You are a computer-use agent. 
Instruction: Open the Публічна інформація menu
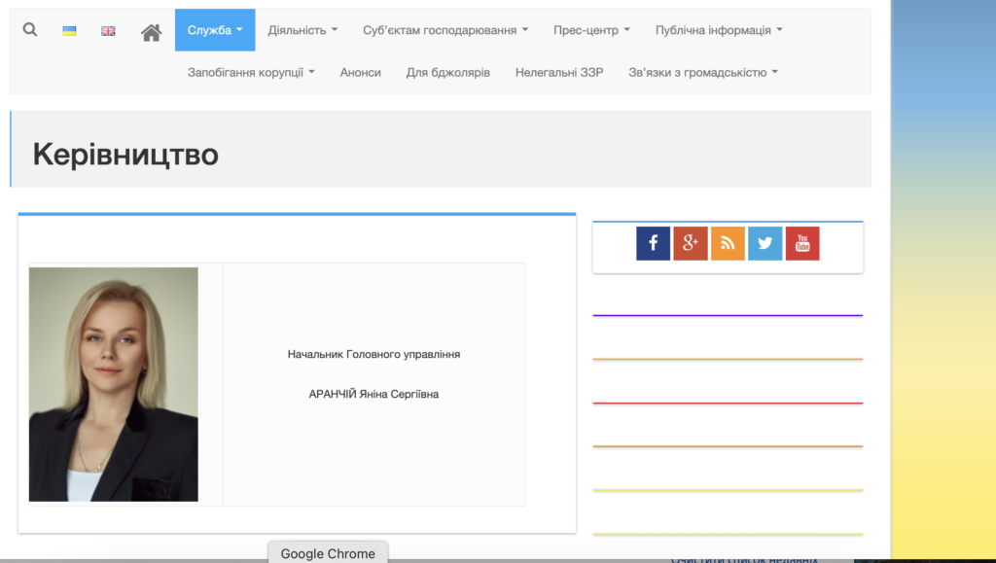(x=719, y=30)
